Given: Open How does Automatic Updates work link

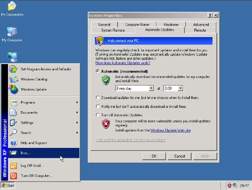Looking at the screenshot, I should click(123, 63).
